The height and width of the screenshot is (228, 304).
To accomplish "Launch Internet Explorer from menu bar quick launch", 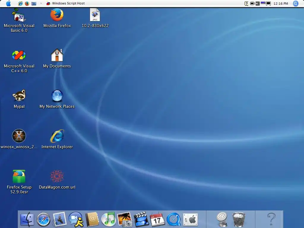I will [x=20, y=3].
